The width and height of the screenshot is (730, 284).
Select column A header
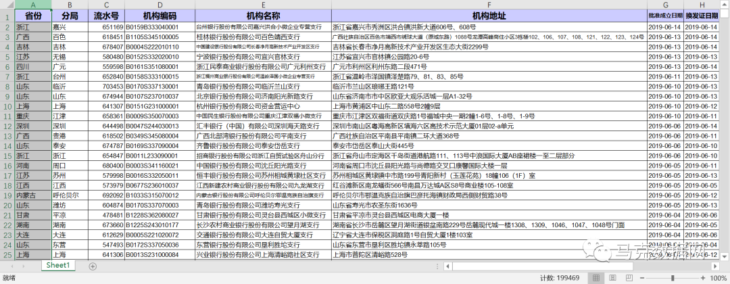coord(33,5)
